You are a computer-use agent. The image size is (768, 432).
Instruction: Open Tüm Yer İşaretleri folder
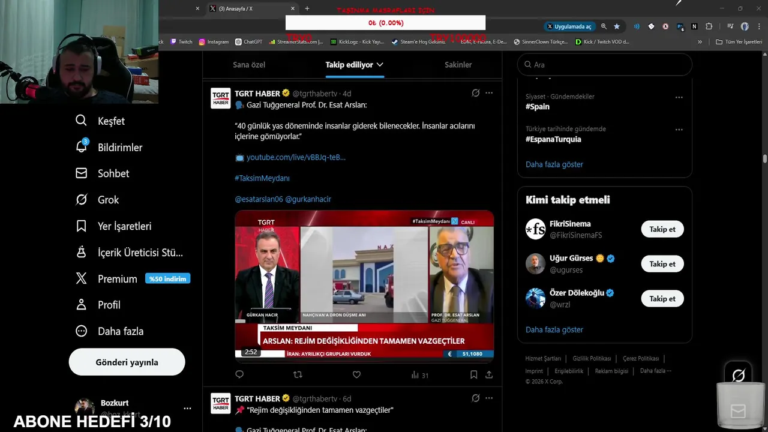point(740,42)
